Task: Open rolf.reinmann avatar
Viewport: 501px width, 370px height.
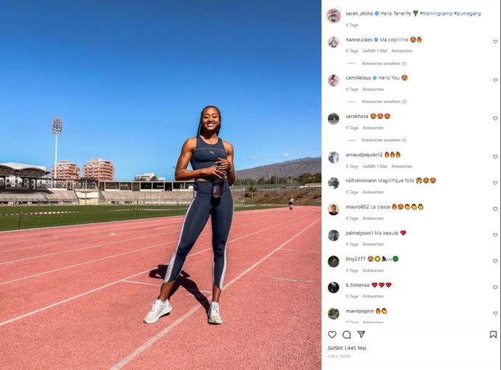Action: 333,183
